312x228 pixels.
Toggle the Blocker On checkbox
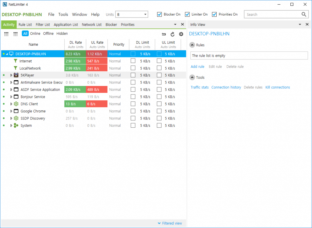tap(159, 14)
